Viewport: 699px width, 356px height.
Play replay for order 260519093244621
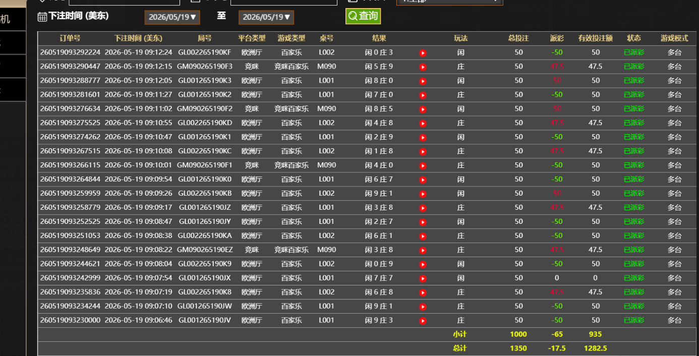click(x=423, y=265)
